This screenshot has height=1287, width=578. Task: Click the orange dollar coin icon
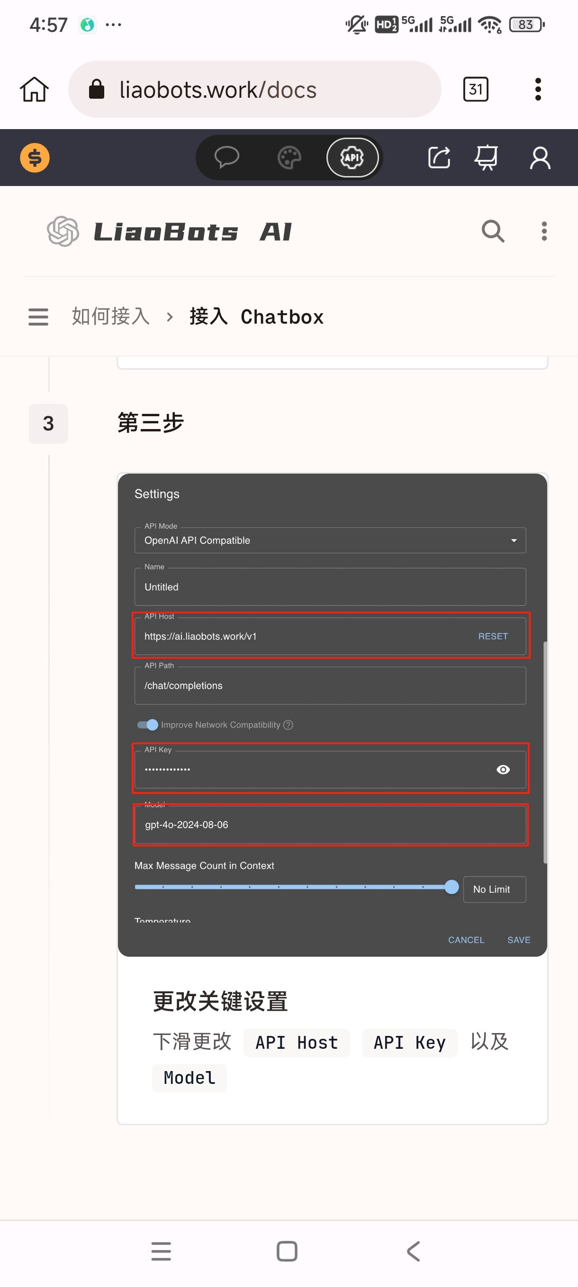click(x=35, y=158)
